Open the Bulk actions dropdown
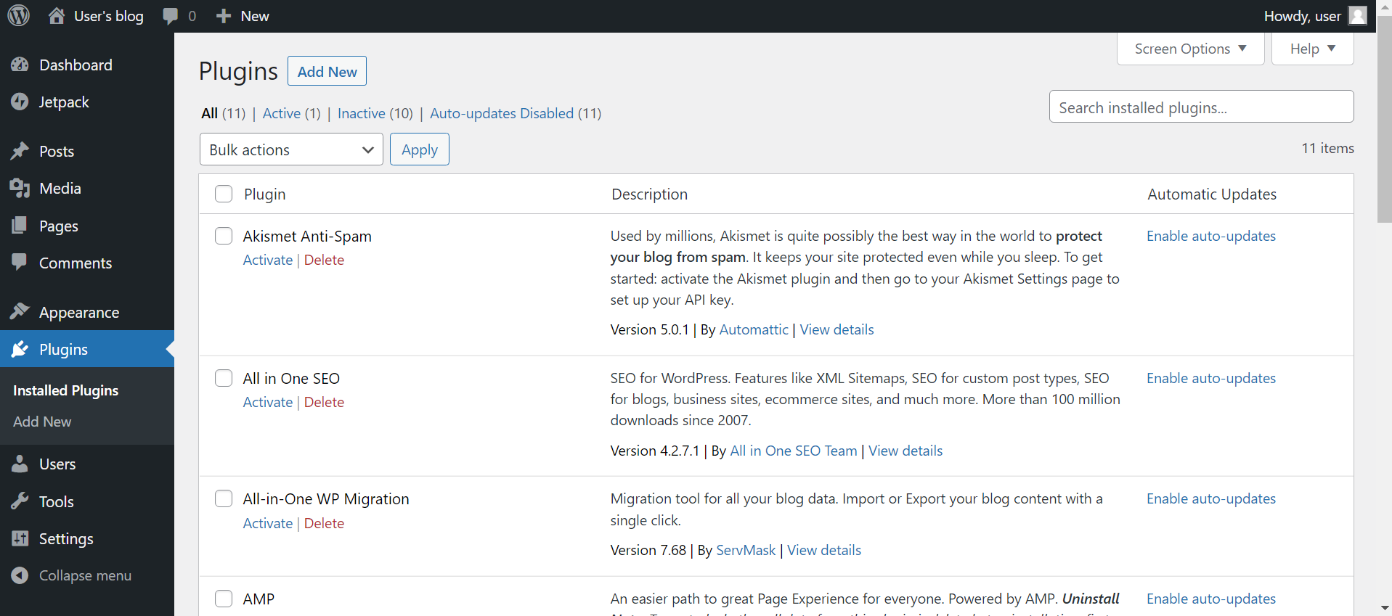This screenshot has height=616, width=1392. [291, 149]
